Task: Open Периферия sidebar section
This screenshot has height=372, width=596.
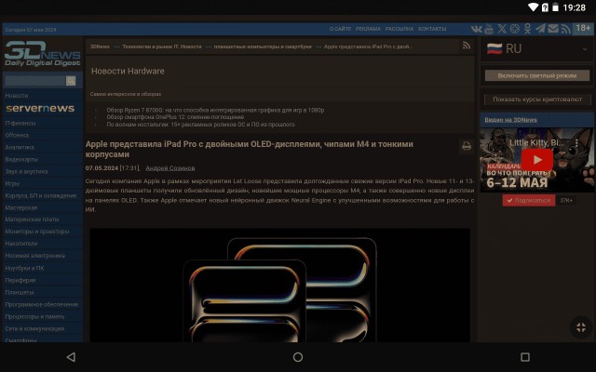Action: point(20,280)
